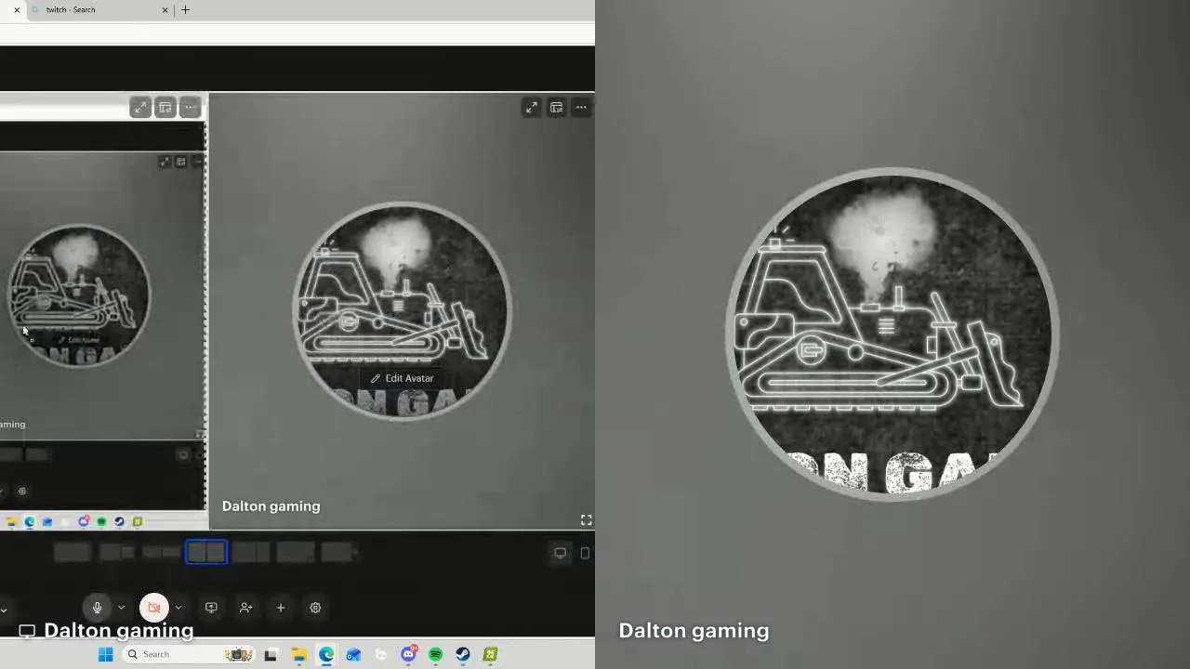Open Steam from the taskbar
The width and height of the screenshot is (1190, 669).
[x=463, y=654]
